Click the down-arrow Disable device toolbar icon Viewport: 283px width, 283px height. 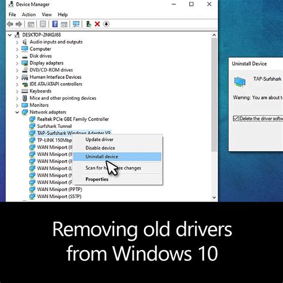tap(106, 24)
